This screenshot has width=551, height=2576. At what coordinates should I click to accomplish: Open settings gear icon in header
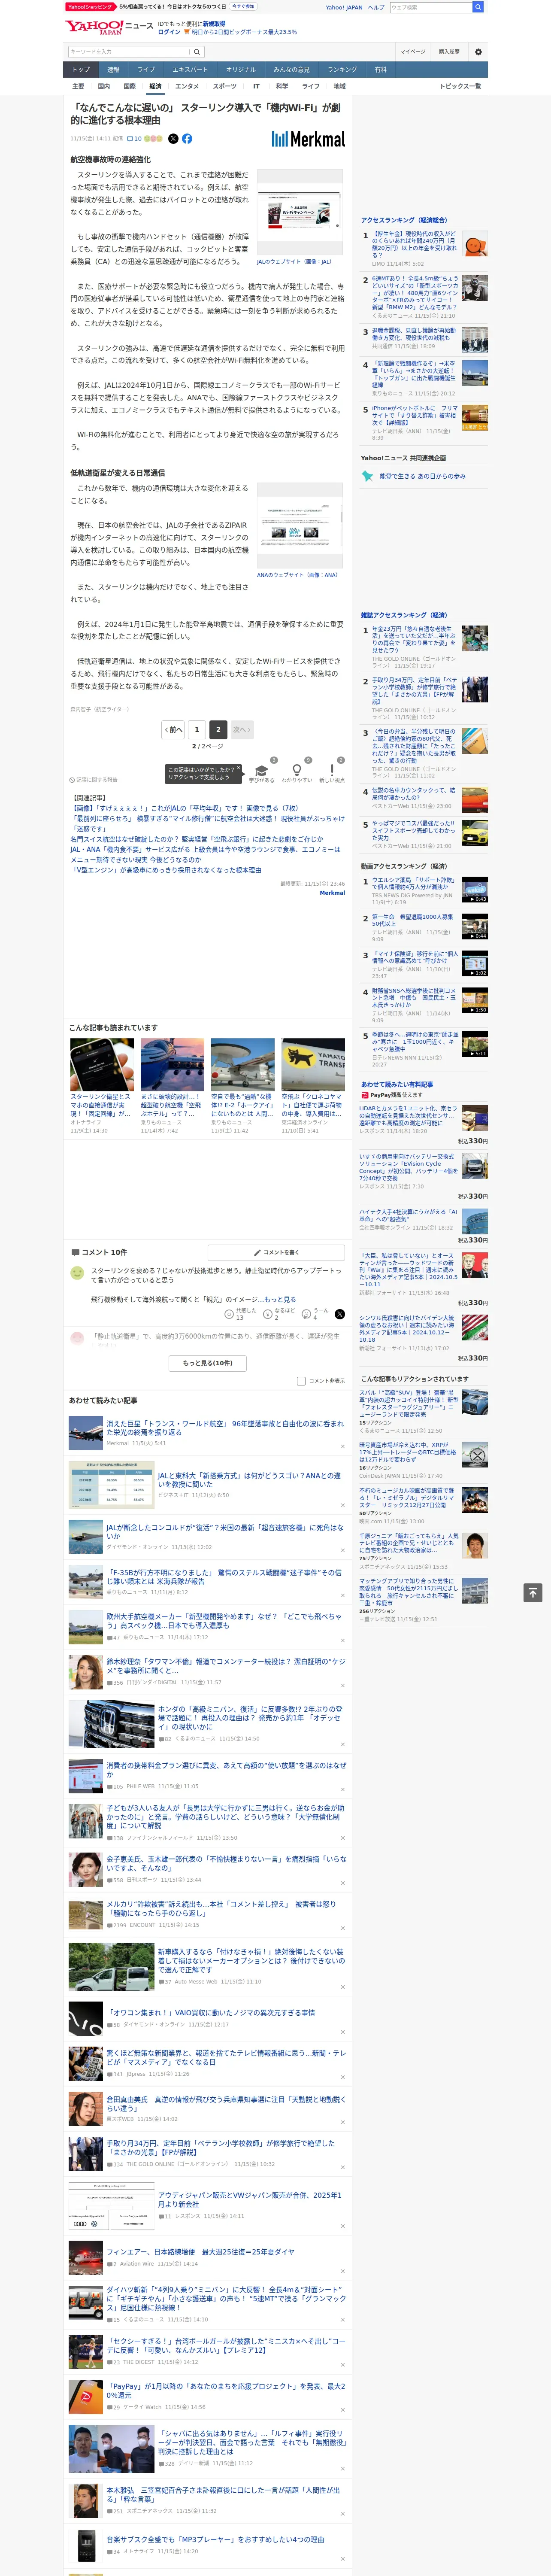pos(477,52)
